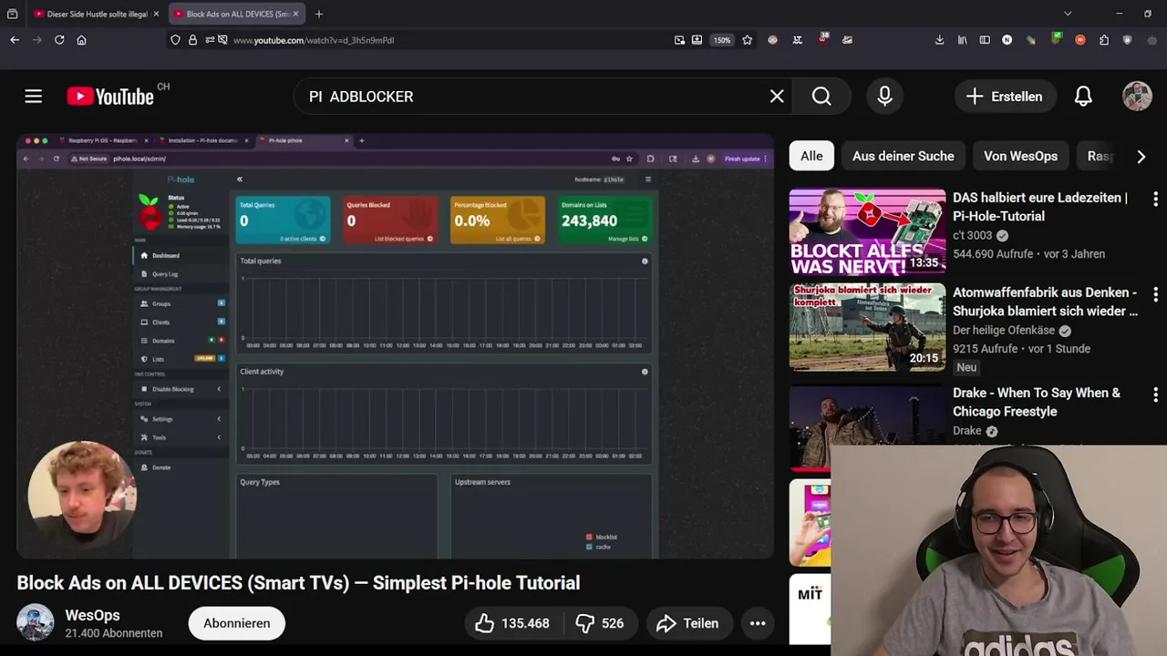The image size is (1167, 656).
Task: Click the padlock site info icon
Action: click(x=192, y=40)
